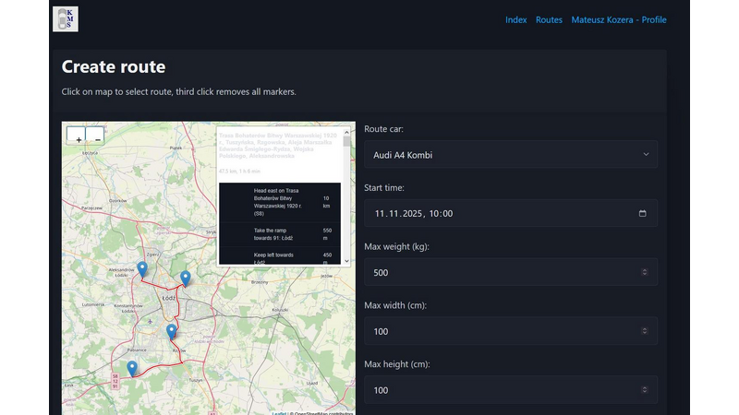The height and width of the screenshot is (415, 739).
Task: Click the Max weight stepper arrows
Action: pos(644,272)
